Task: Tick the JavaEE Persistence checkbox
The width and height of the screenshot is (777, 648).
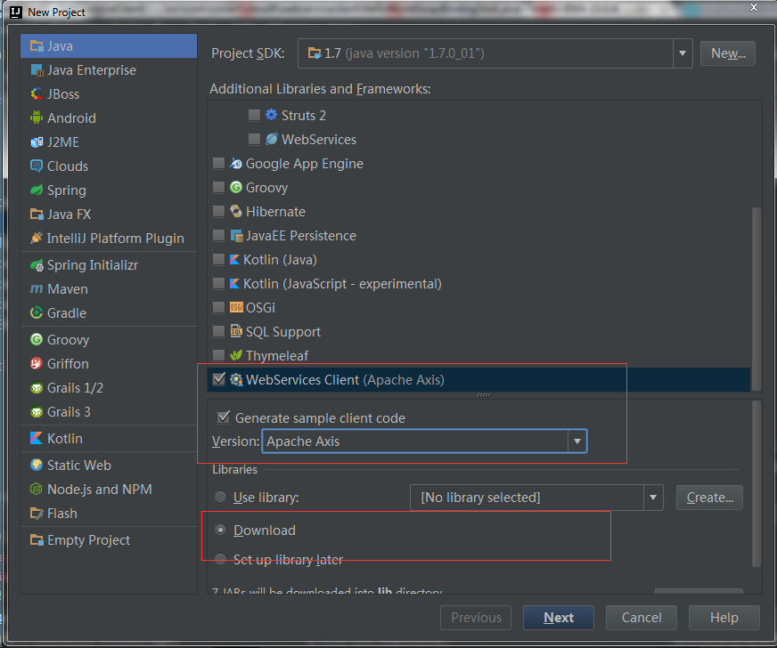Action: click(218, 235)
